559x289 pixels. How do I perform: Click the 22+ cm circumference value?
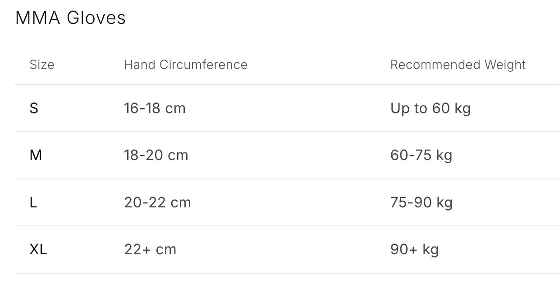coord(150,249)
